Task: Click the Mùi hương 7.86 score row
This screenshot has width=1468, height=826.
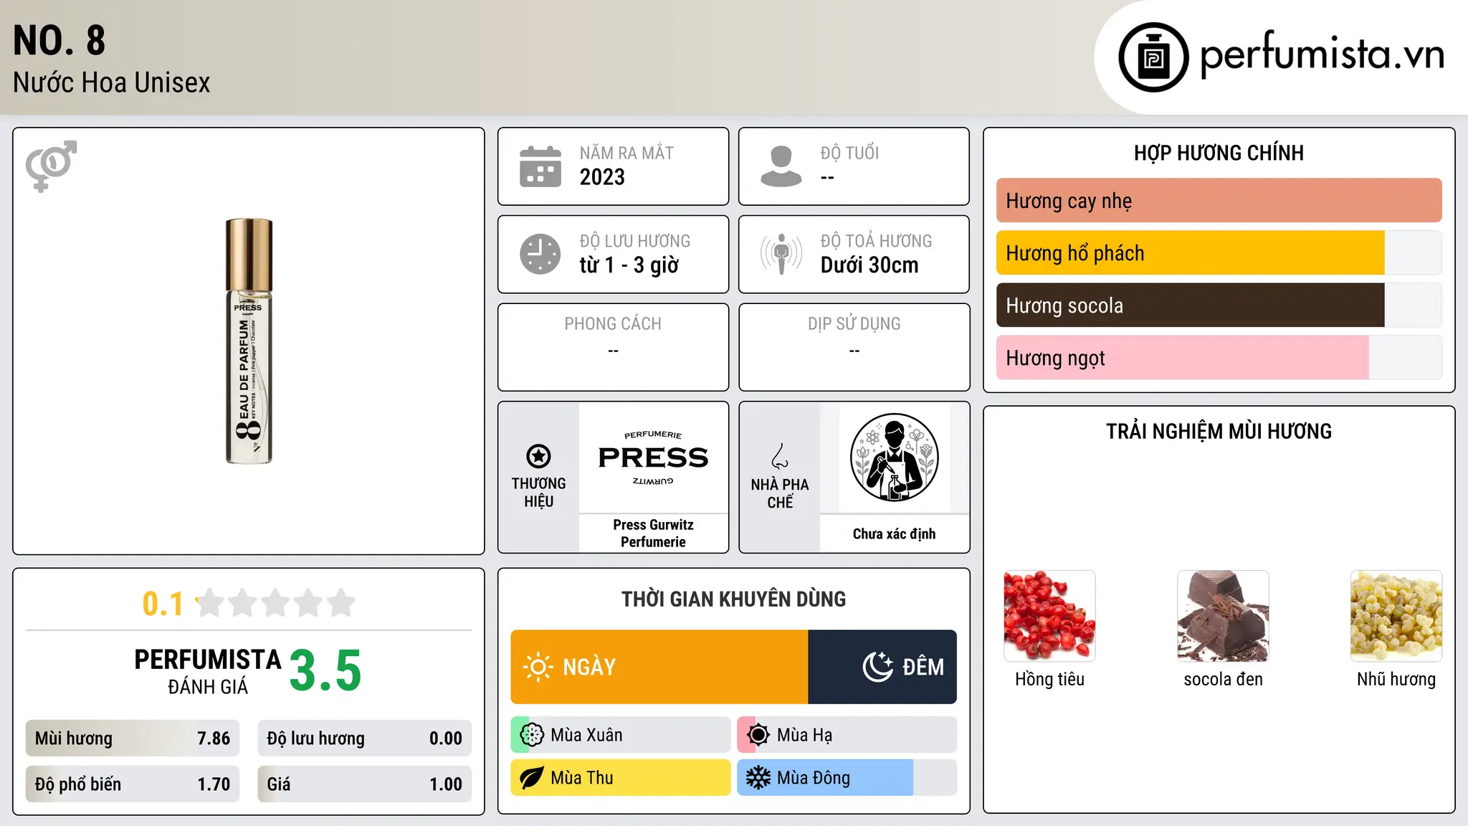Action: [x=133, y=739]
